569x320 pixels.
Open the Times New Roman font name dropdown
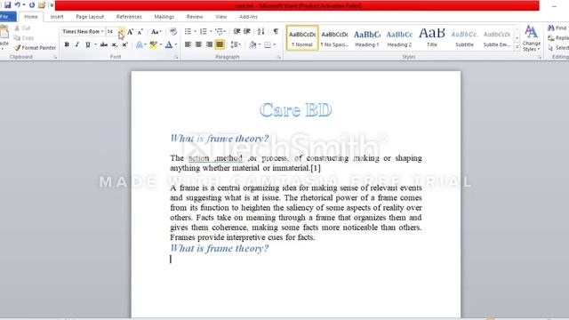pos(102,32)
